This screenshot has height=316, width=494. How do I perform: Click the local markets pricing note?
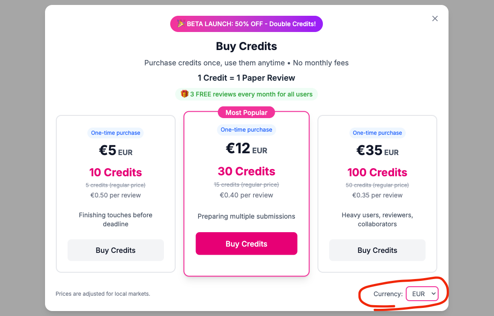point(103,294)
